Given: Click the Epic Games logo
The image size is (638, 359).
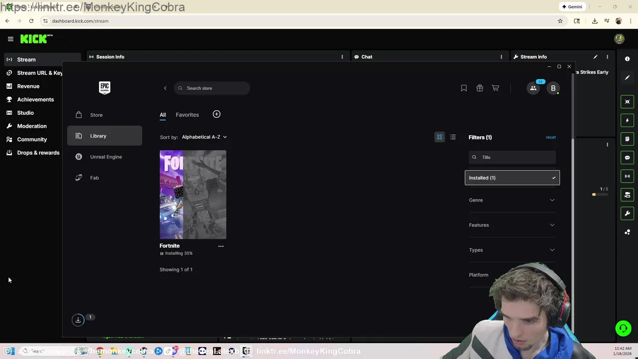Looking at the screenshot, I should (x=104, y=88).
